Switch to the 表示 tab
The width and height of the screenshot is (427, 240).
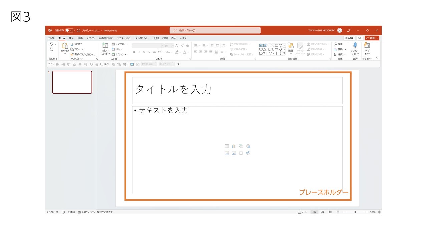click(174, 38)
